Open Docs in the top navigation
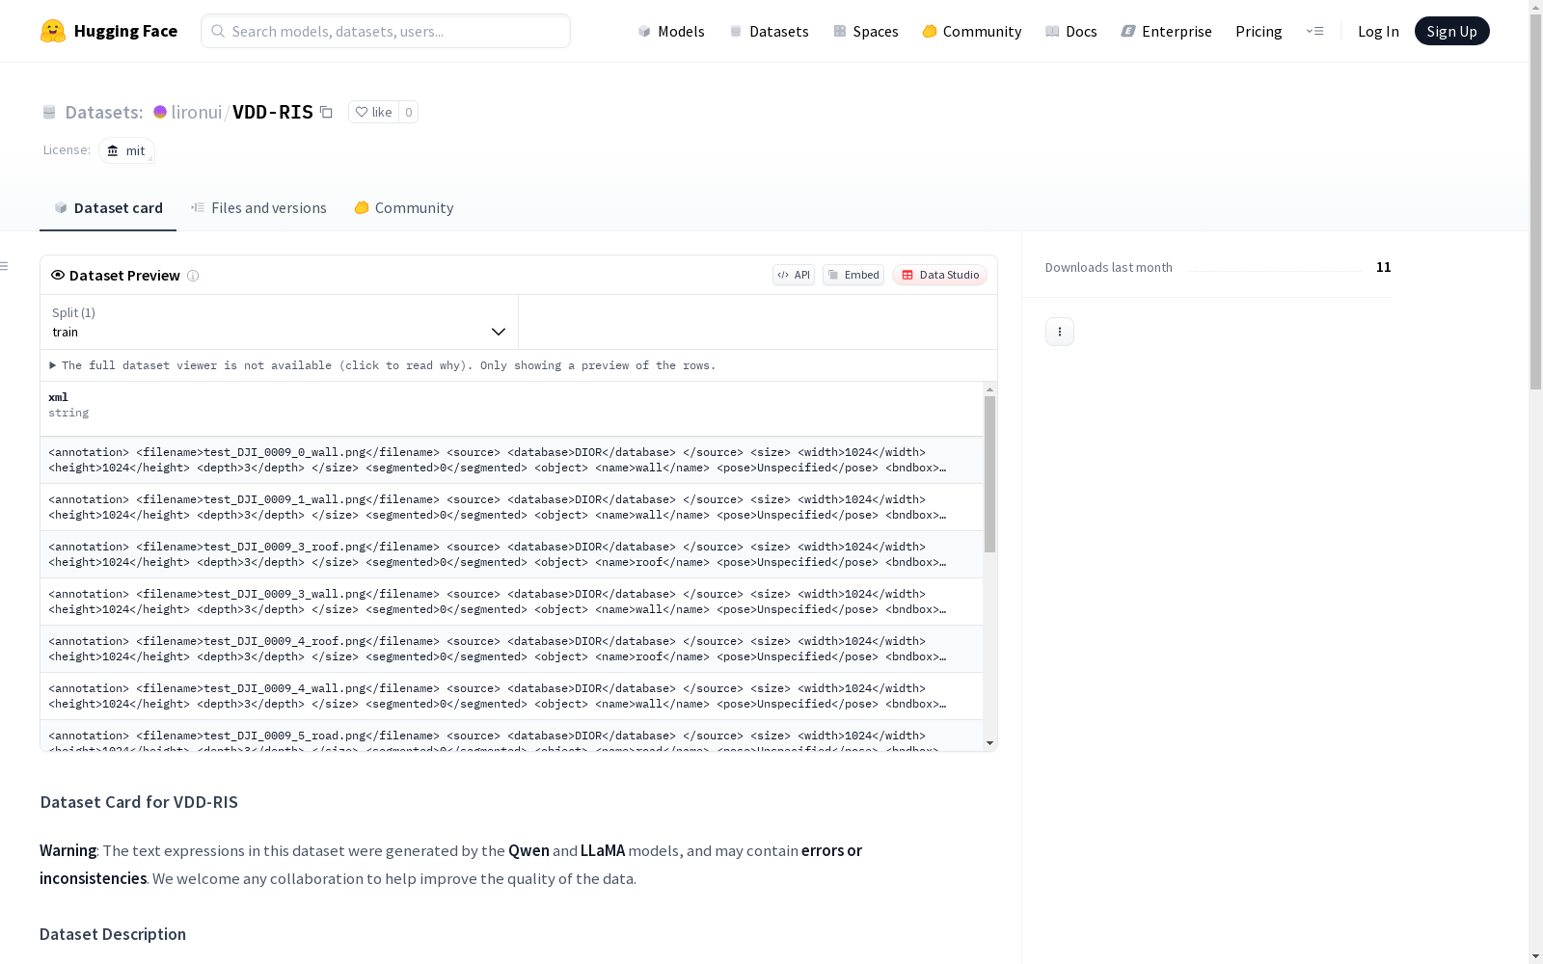This screenshot has width=1543, height=964. pos(1070,31)
